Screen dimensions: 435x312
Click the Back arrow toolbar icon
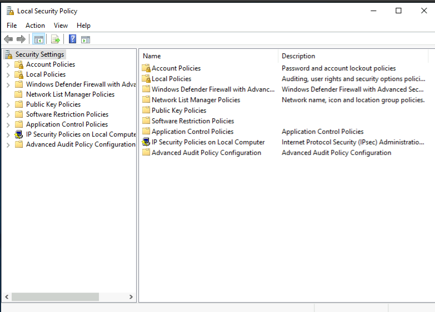click(8, 39)
